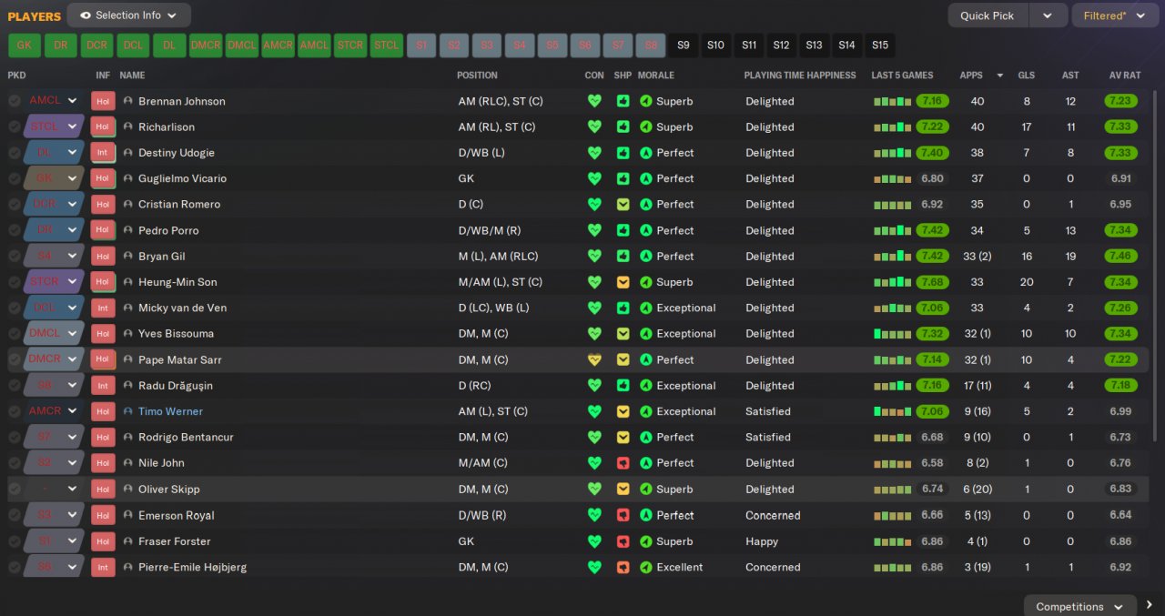Viewport: 1165px width, 616px height.
Task: Toggle the picked checkmark for Richarlison
Action: coord(15,127)
